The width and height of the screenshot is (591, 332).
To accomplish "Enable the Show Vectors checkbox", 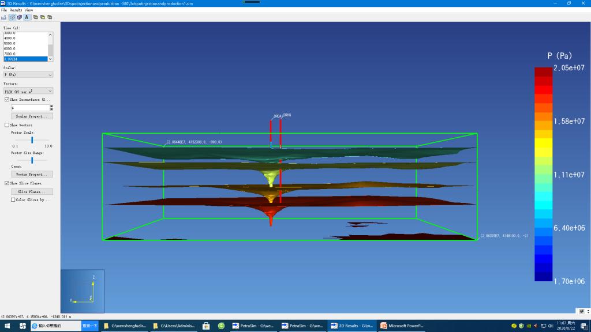I will (x=7, y=125).
